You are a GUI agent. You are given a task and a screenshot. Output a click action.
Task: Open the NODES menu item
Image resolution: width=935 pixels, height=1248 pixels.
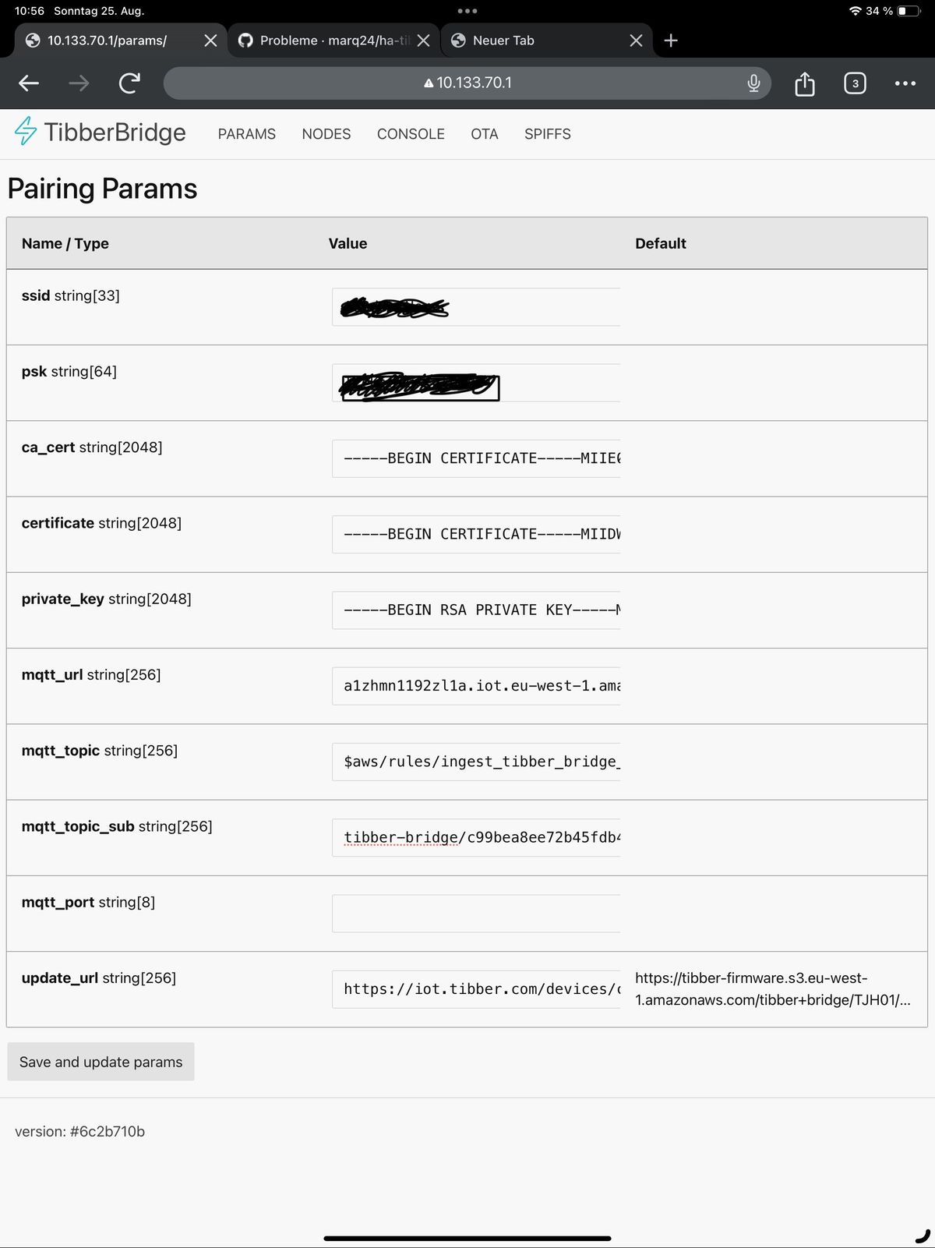(326, 134)
